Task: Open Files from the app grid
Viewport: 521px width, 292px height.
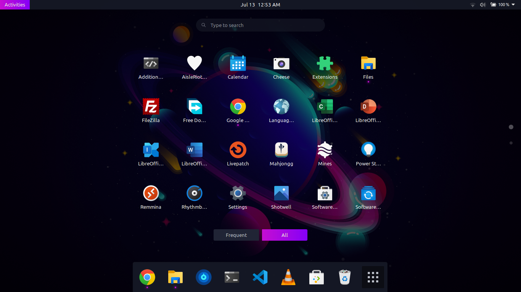Action: 368,63
